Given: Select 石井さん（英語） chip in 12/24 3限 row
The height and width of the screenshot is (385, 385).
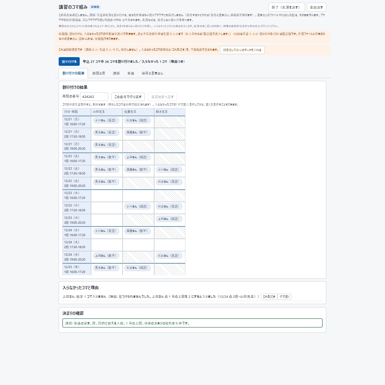Looking at the screenshot, I should pos(169,256).
